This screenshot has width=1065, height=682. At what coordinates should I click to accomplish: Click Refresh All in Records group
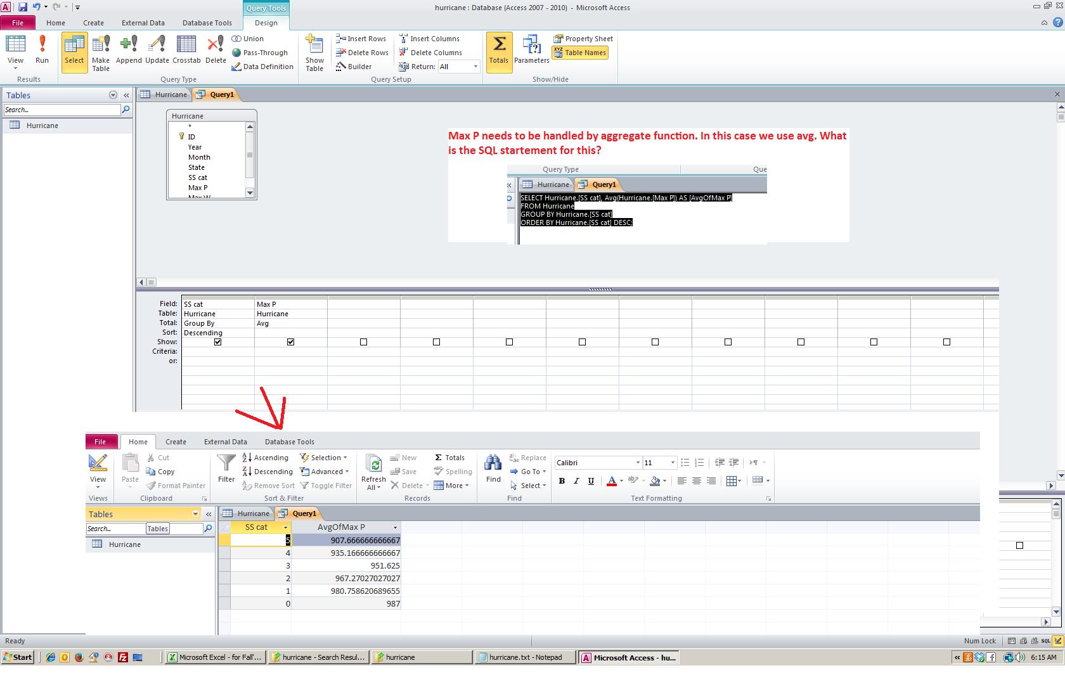tap(373, 472)
